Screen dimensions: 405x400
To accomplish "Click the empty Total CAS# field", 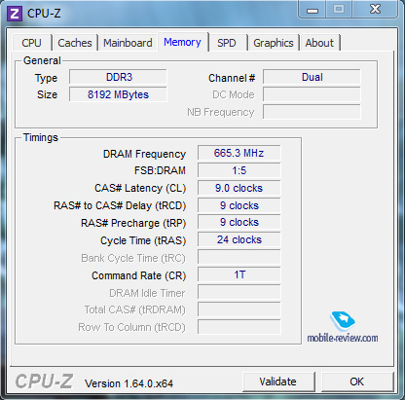I will pos(239,309).
